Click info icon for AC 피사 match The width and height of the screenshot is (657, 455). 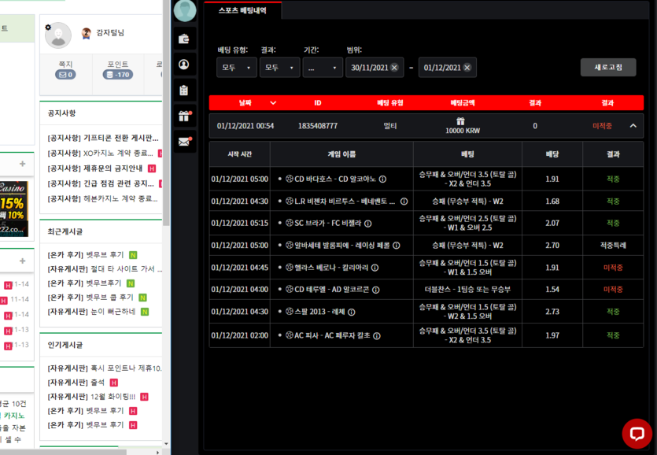377,336
